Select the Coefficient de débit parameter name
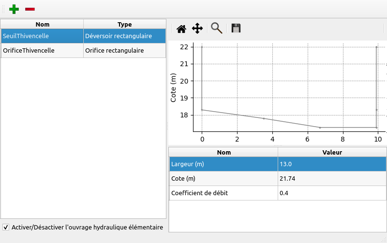The width and height of the screenshot is (387, 243). point(223,193)
